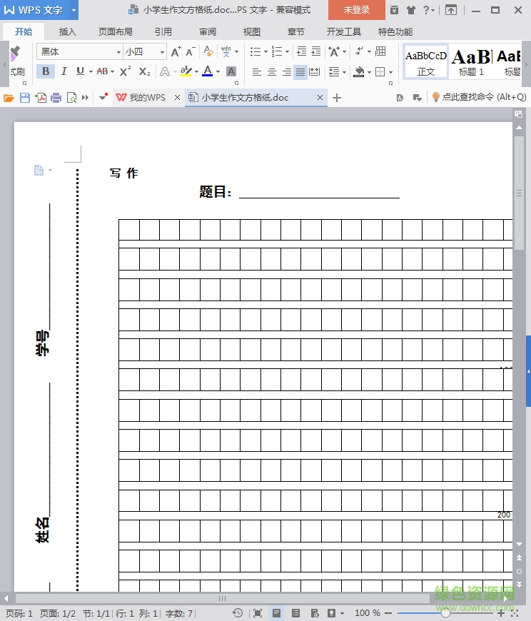Click decrease font size icon
This screenshot has width=531, height=621.
(x=191, y=51)
